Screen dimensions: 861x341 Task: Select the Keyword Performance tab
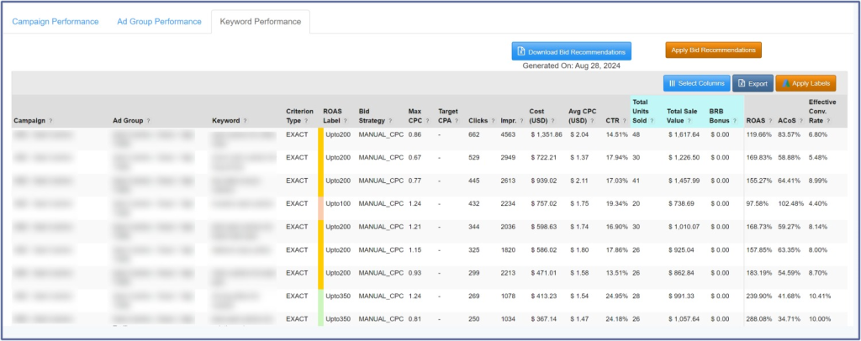[261, 22]
